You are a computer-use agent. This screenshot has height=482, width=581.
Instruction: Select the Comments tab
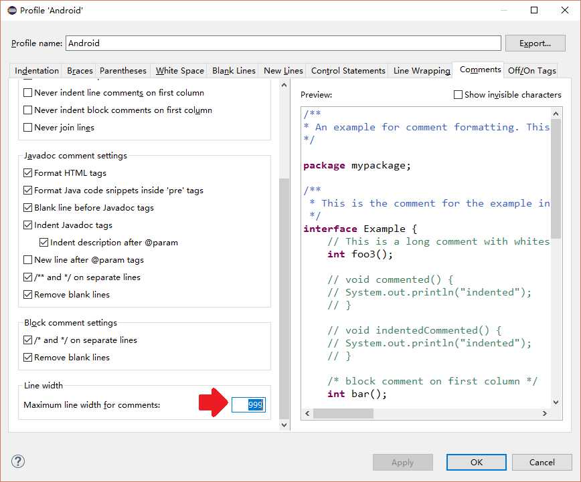coord(480,70)
